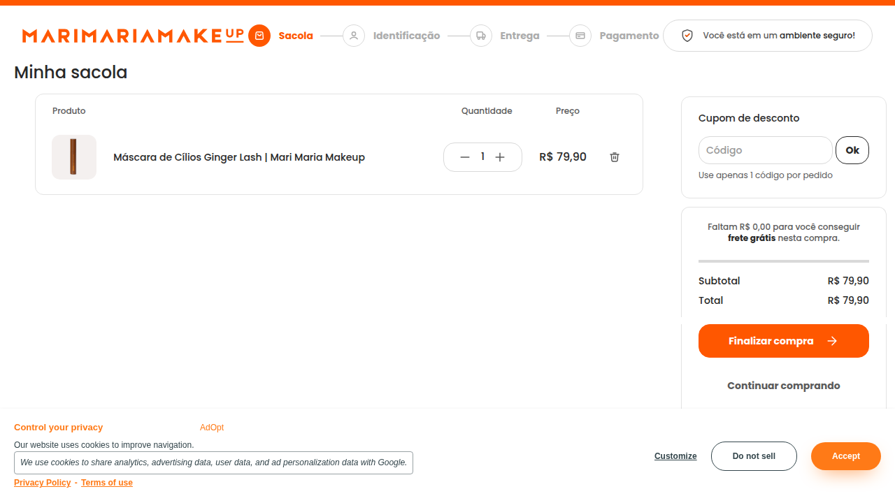Click Finalizar compra button
The width and height of the screenshot is (895, 503).
(x=784, y=341)
